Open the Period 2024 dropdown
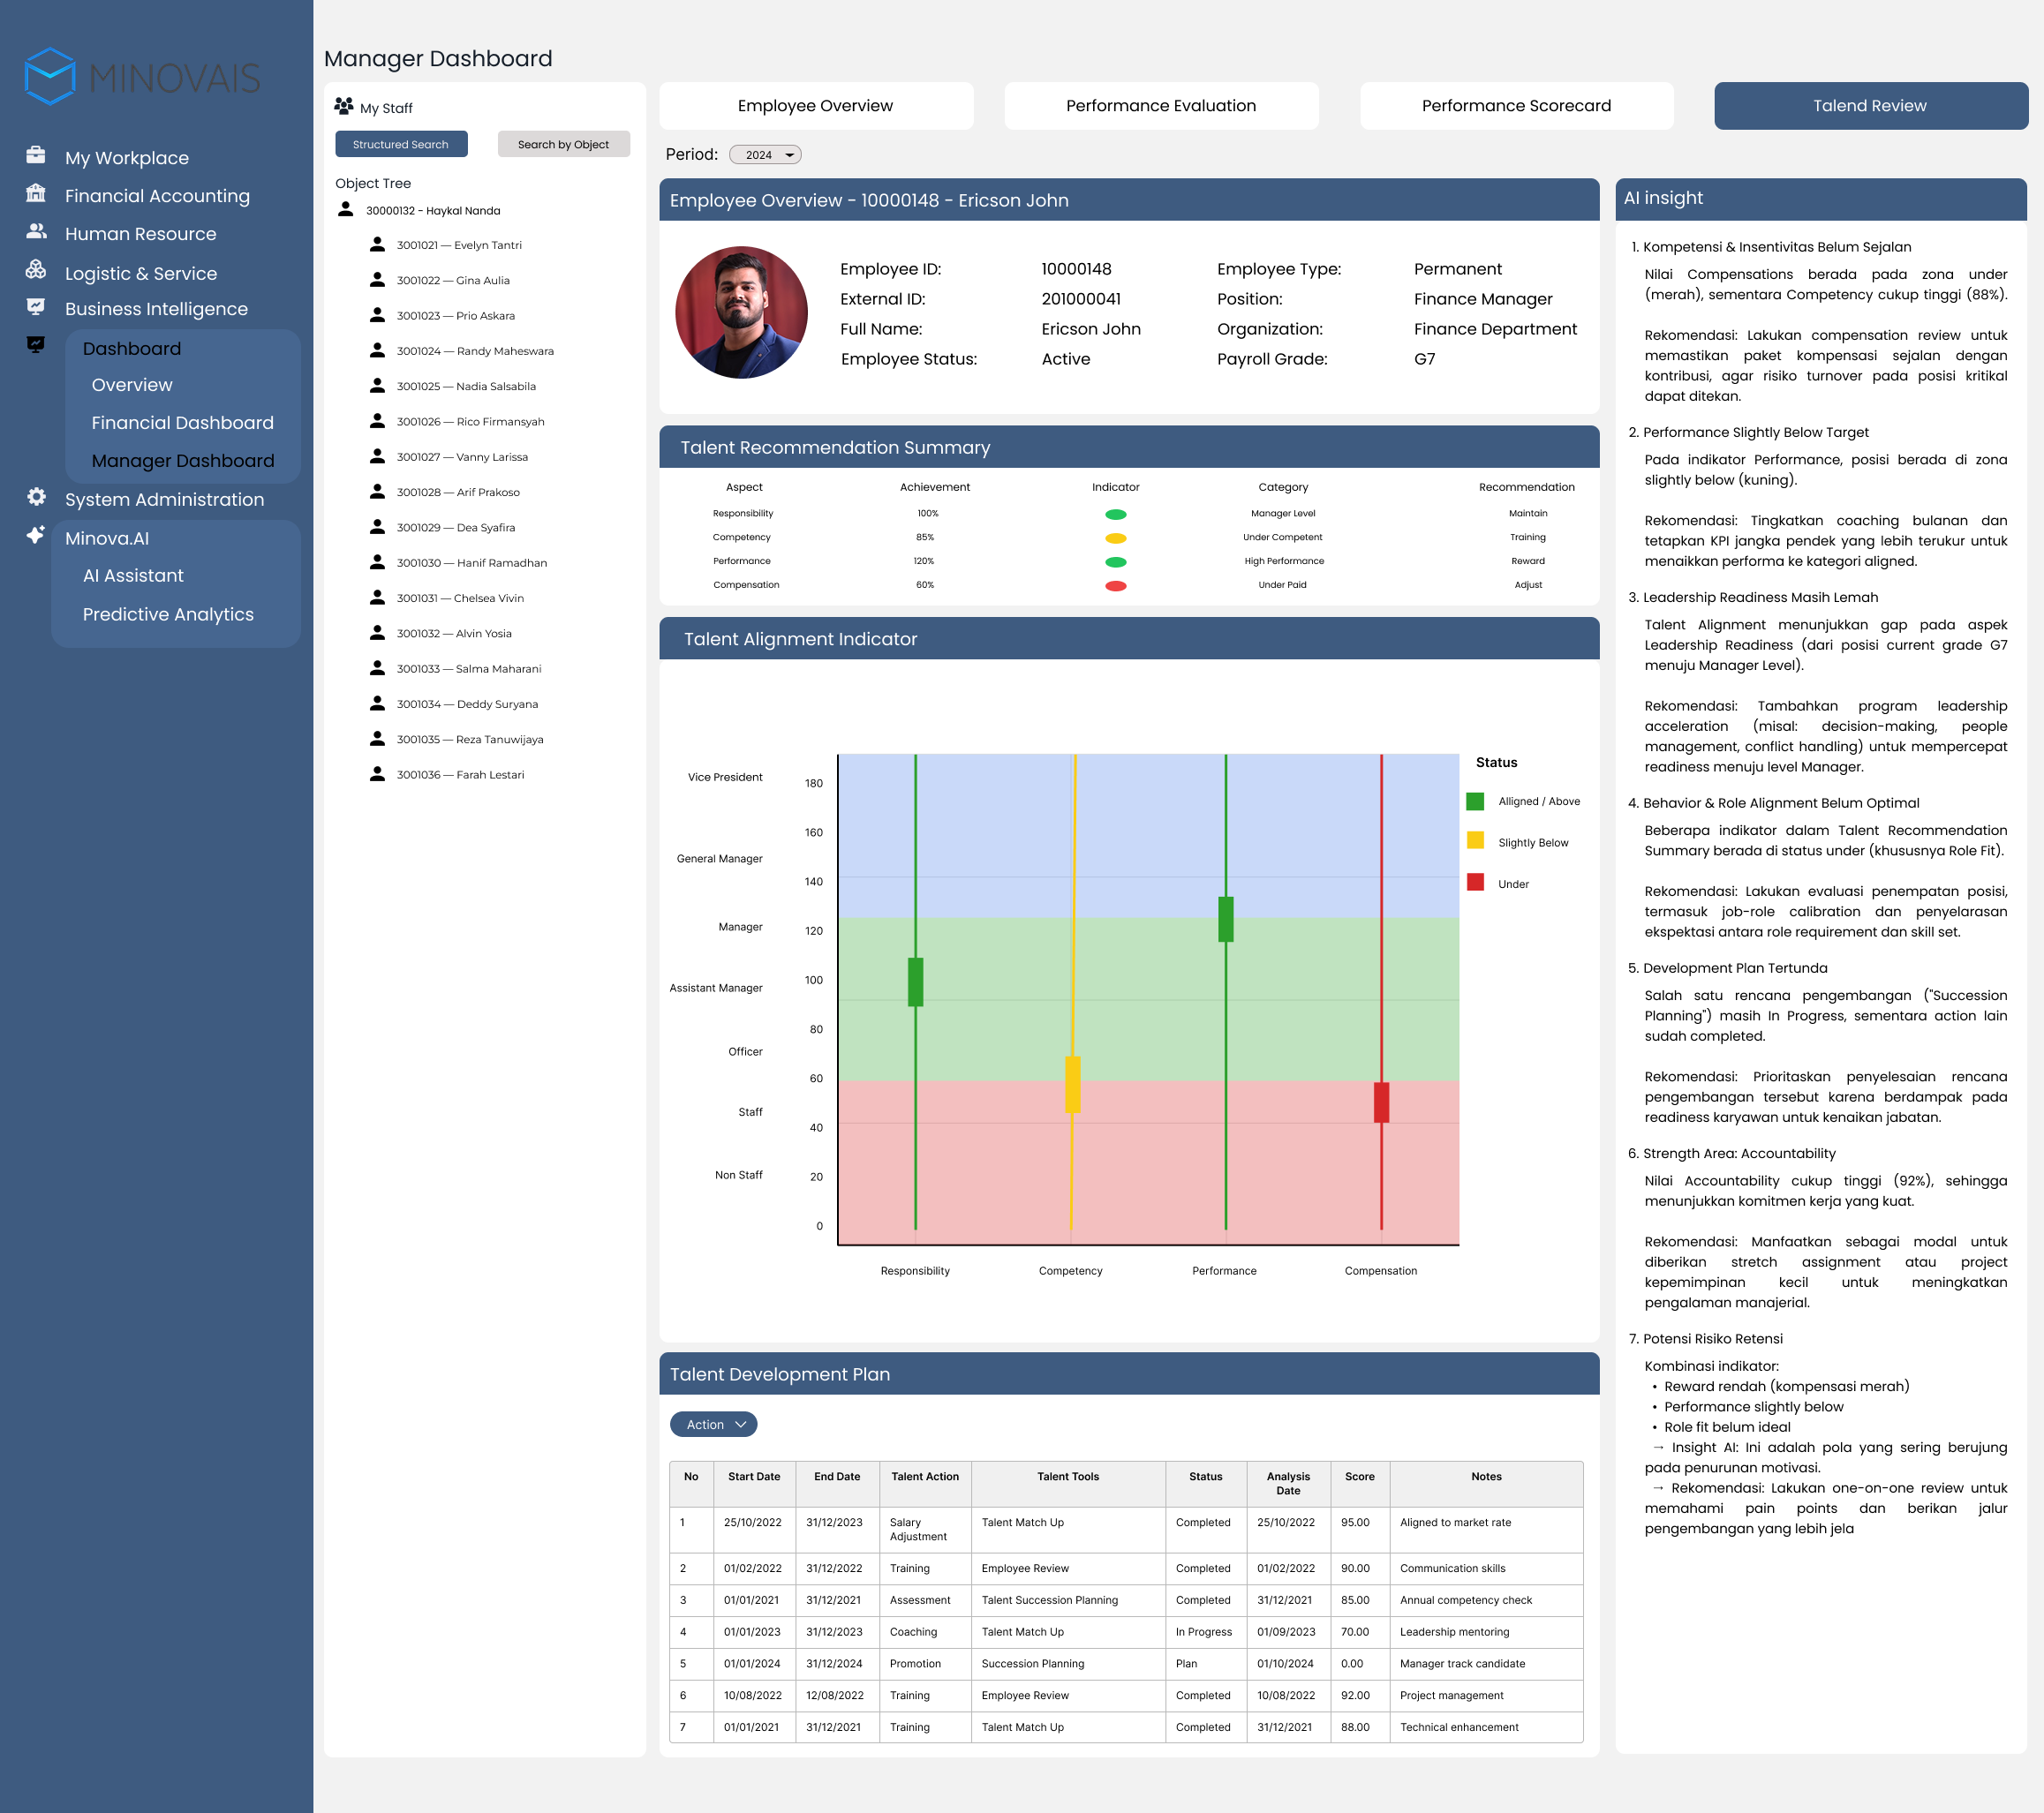 (x=765, y=155)
